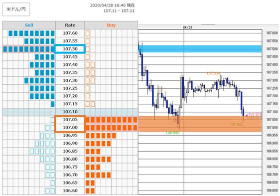This screenshot has height=196, width=280.
Task: Select the 107.25 rate cell
Action: point(70,88)
